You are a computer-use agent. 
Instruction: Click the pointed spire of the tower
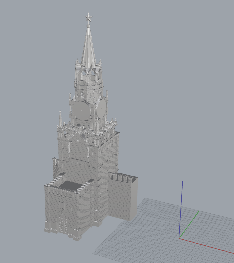point(88,47)
